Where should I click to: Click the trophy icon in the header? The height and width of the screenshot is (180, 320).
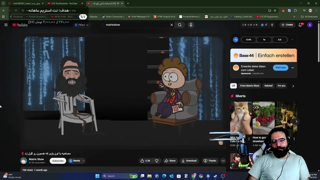click(x=272, y=25)
